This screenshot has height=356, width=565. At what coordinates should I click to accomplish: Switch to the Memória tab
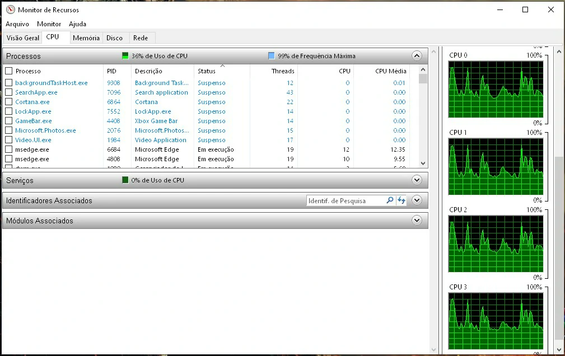(x=86, y=38)
